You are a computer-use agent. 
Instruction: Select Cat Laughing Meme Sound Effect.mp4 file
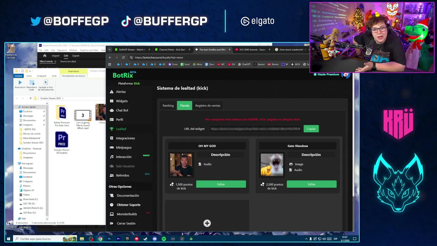[83, 119]
